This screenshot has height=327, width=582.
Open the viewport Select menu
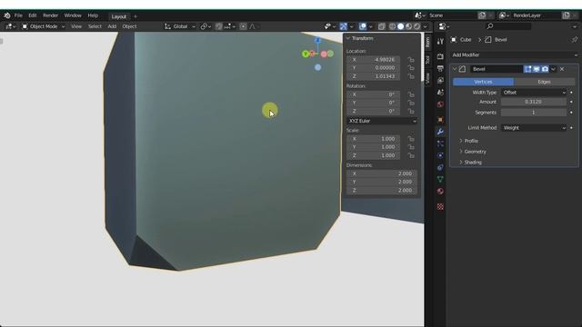click(x=95, y=26)
